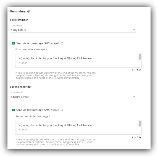Click help icon next to second reminder SMS option

62,110
